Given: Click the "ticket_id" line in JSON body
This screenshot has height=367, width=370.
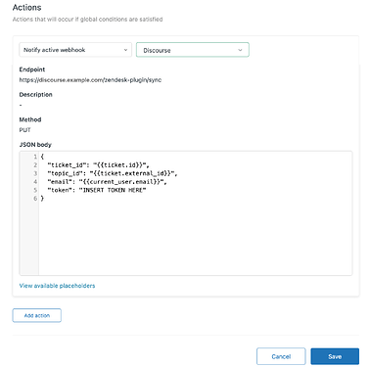Looking at the screenshot, I should [x=98, y=165].
